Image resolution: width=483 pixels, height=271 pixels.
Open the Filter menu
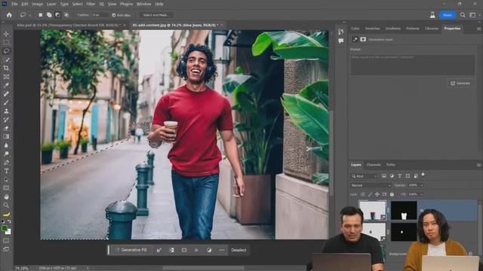pos(91,4)
